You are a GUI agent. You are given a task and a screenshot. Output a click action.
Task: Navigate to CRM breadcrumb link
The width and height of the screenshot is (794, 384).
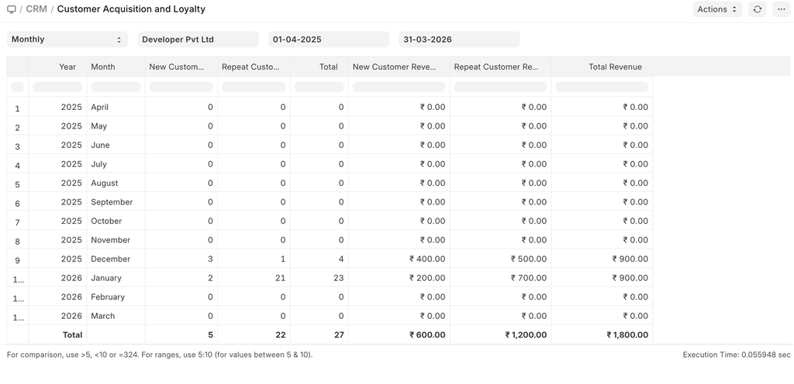(36, 9)
